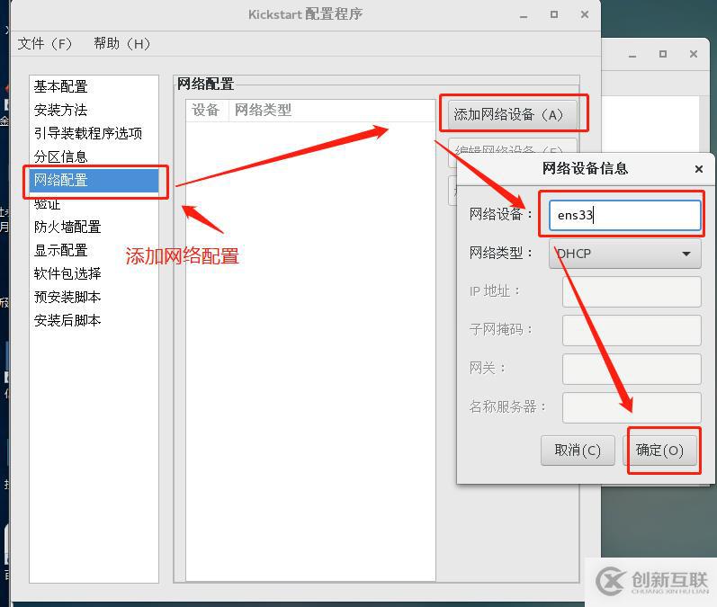The width and height of the screenshot is (717, 607).
Task: Select 预安装脚本 in the sidebar
Action: click(x=94, y=297)
